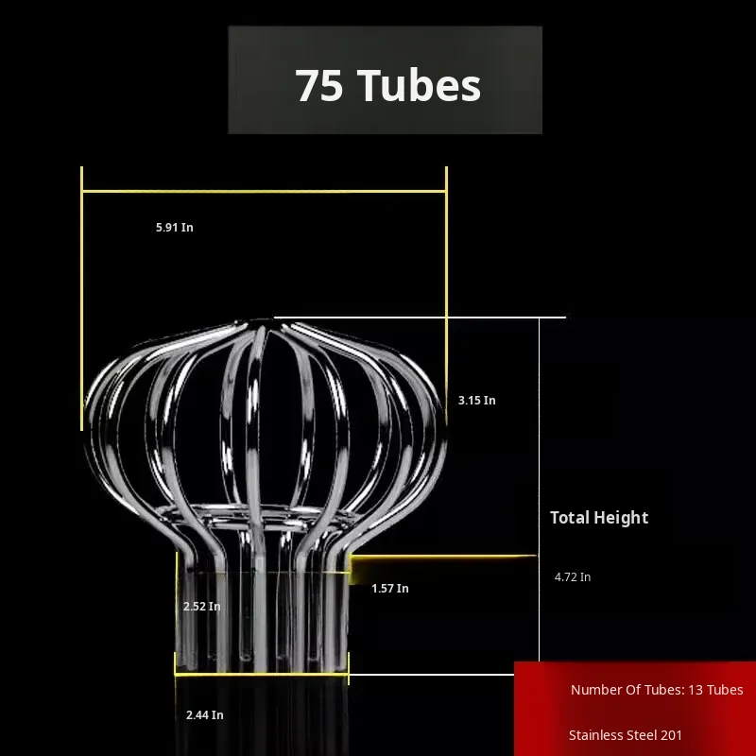Image resolution: width=756 pixels, height=756 pixels.
Task: Select the 5.91 In width label
Action: pyautogui.click(x=175, y=228)
